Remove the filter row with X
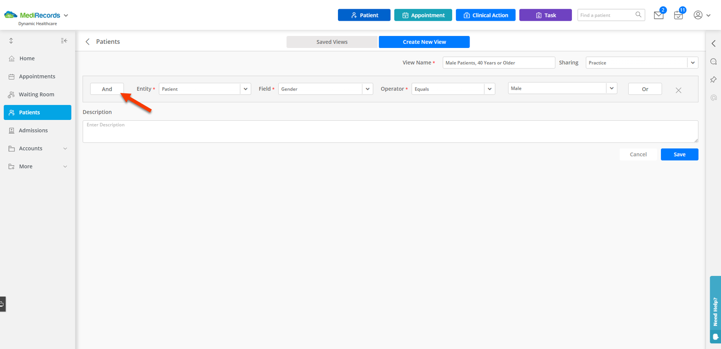This screenshot has width=721, height=349. (678, 90)
